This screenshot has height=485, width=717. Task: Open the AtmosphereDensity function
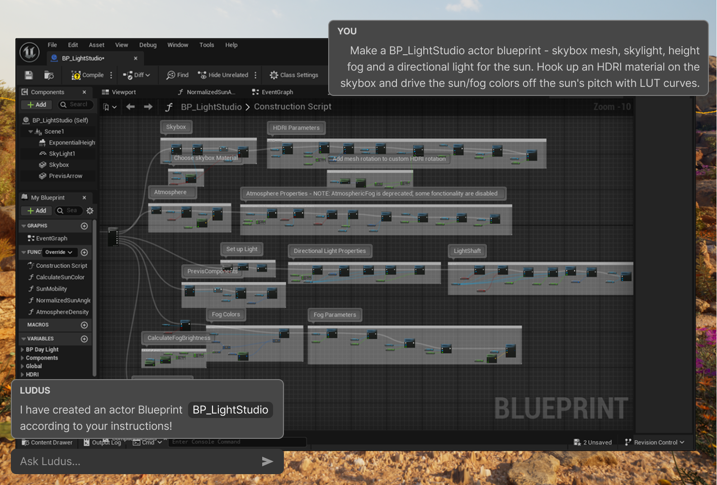click(58, 312)
